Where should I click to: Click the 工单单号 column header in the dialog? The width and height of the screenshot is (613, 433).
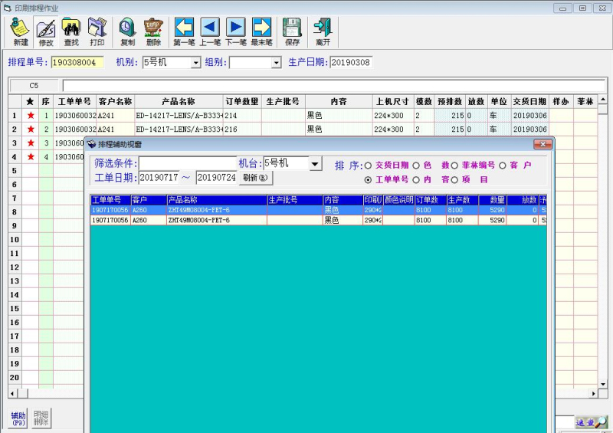[110, 200]
